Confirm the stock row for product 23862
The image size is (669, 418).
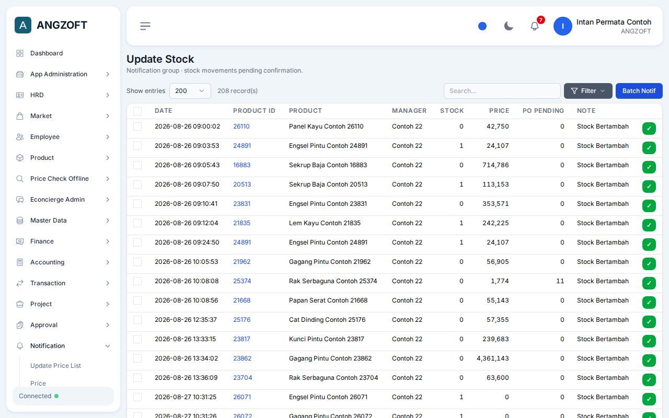click(649, 361)
